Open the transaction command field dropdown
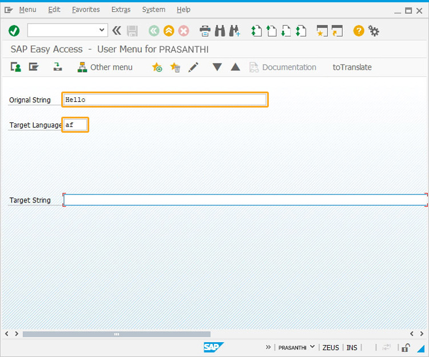This screenshot has width=429, height=357. tap(101, 30)
